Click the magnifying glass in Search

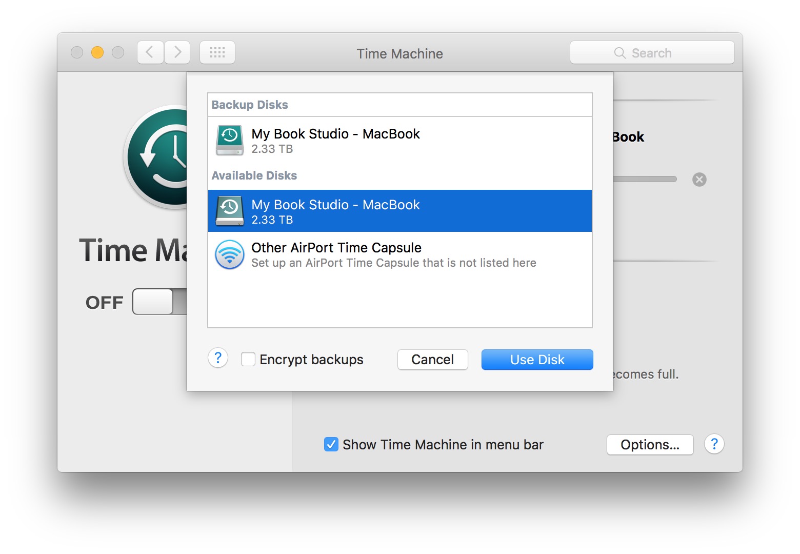[619, 53]
